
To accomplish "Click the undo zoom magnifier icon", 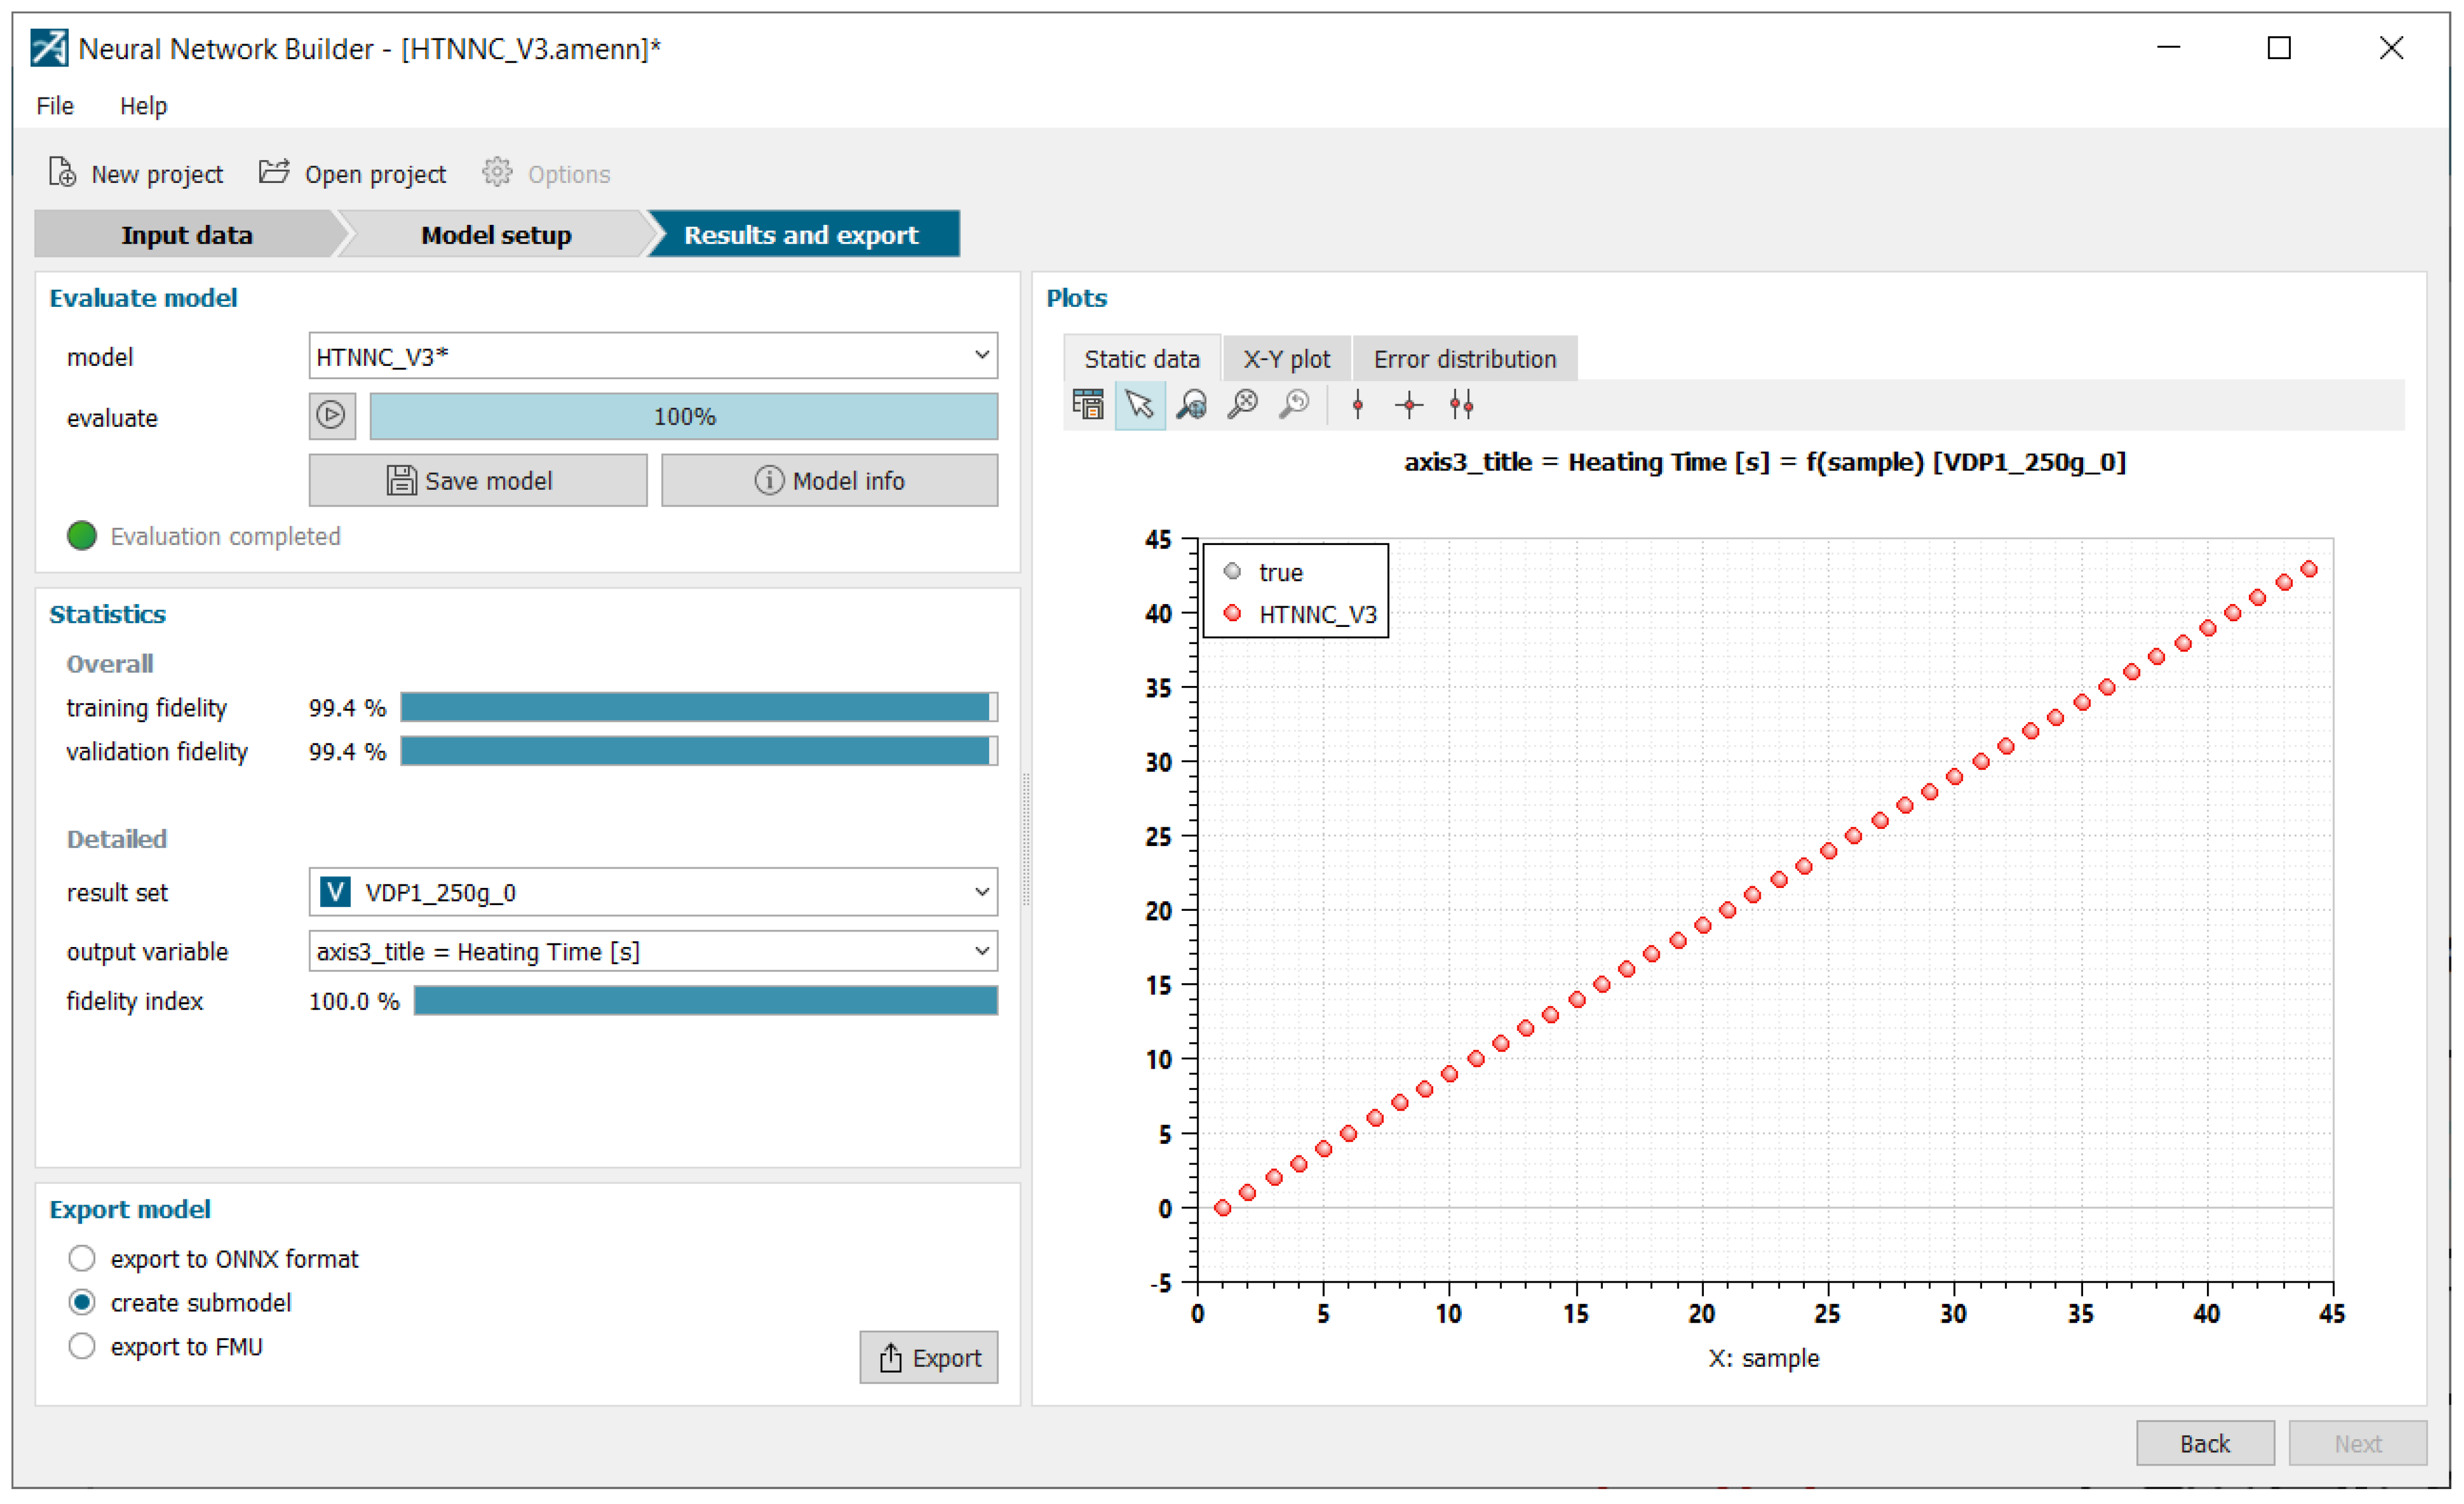I will coord(1294,405).
